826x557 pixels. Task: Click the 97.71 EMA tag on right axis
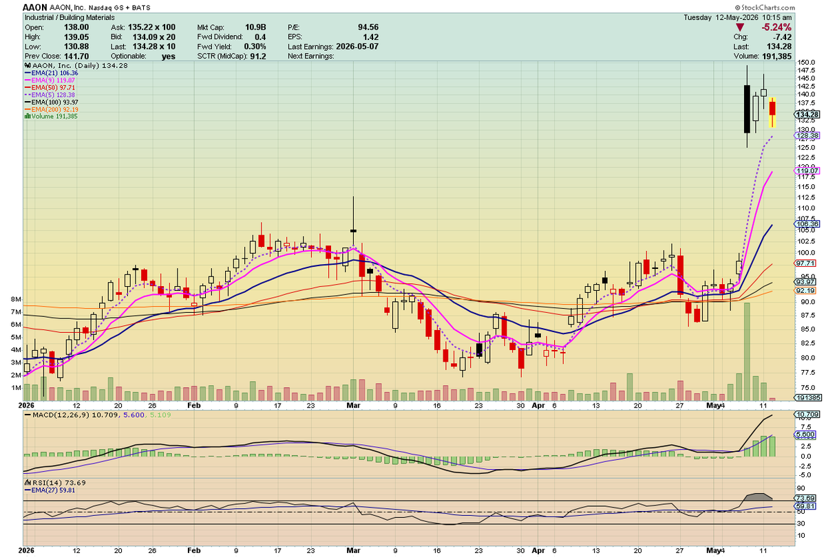(x=806, y=263)
